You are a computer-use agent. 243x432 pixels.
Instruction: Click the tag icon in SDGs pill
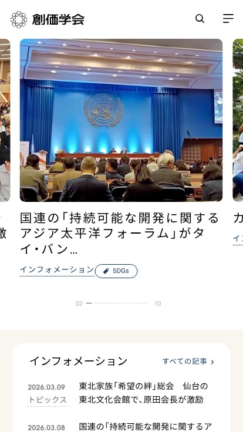pos(106,271)
